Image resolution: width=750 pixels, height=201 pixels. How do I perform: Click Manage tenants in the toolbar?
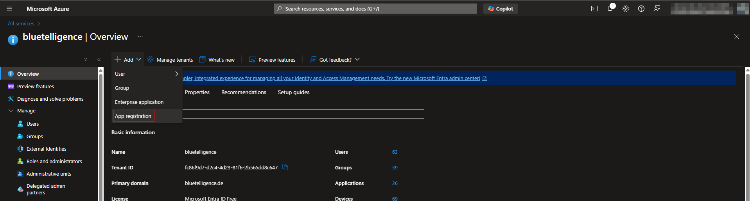click(170, 60)
